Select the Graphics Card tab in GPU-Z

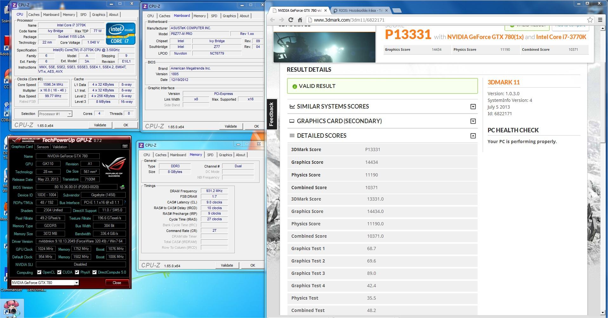click(22, 147)
